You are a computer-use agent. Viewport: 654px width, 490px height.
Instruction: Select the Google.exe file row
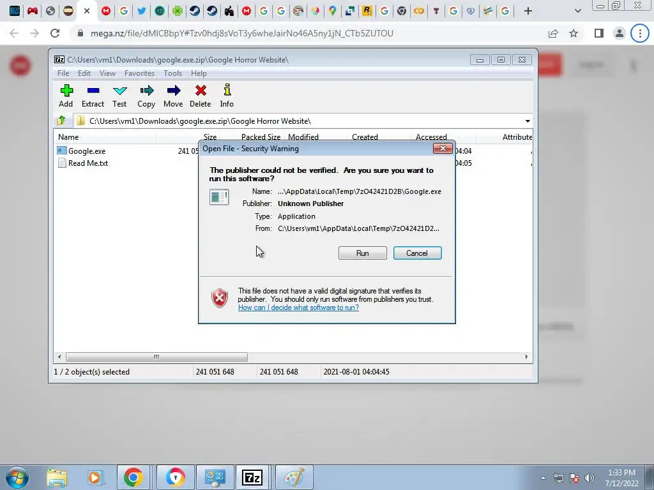coord(87,151)
